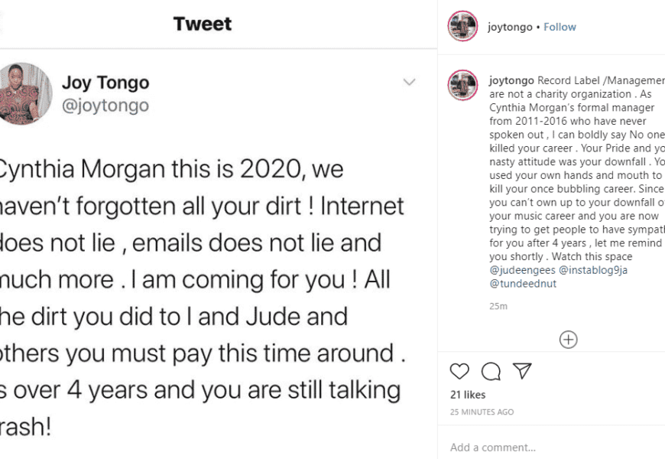Open joytongo username in caption

(x=511, y=80)
